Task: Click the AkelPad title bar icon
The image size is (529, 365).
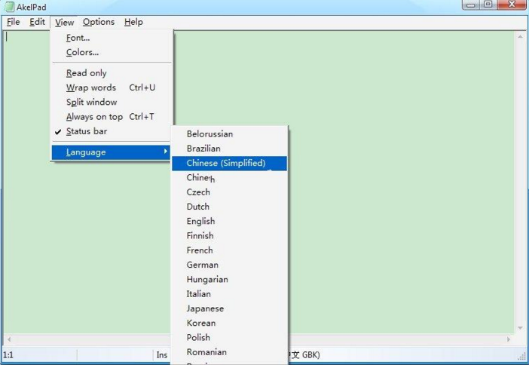Action: click(10, 7)
